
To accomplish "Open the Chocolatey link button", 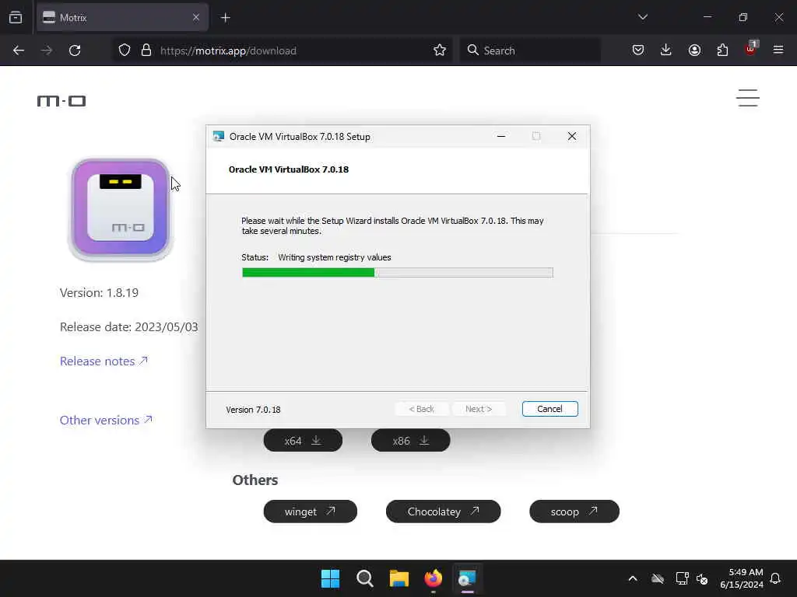I will pos(443,511).
